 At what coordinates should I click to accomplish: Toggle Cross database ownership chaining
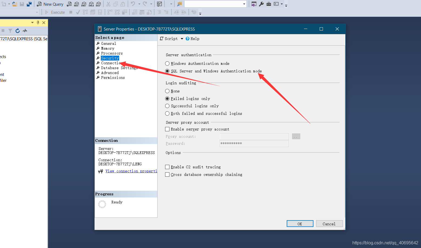pos(167,175)
